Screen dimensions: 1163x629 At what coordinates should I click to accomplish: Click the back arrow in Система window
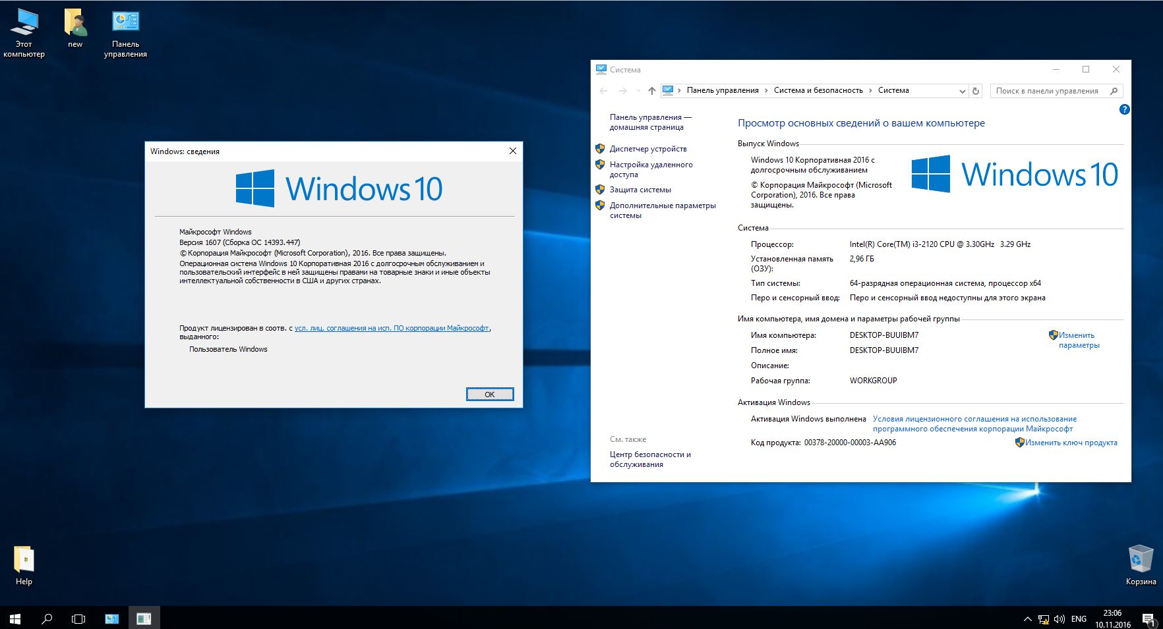coord(603,91)
